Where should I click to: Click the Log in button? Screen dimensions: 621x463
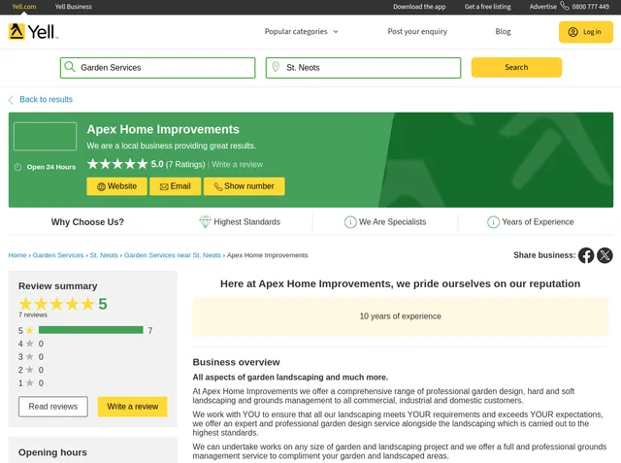586,32
